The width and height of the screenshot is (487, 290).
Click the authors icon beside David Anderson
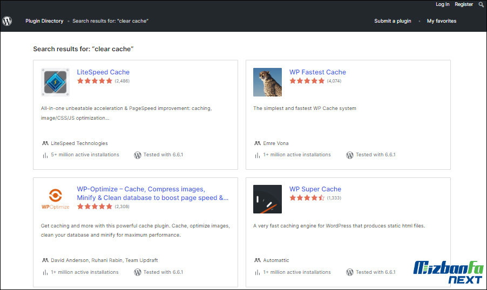point(45,260)
